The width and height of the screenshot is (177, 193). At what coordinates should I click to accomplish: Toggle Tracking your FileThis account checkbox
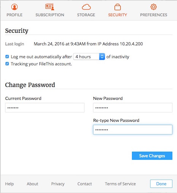click(x=7, y=64)
